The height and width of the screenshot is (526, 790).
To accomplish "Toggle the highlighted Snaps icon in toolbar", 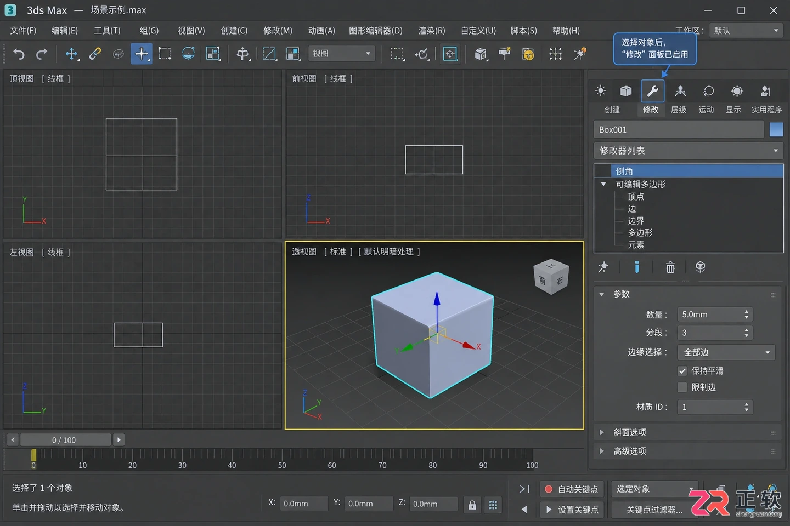I will tap(450, 54).
